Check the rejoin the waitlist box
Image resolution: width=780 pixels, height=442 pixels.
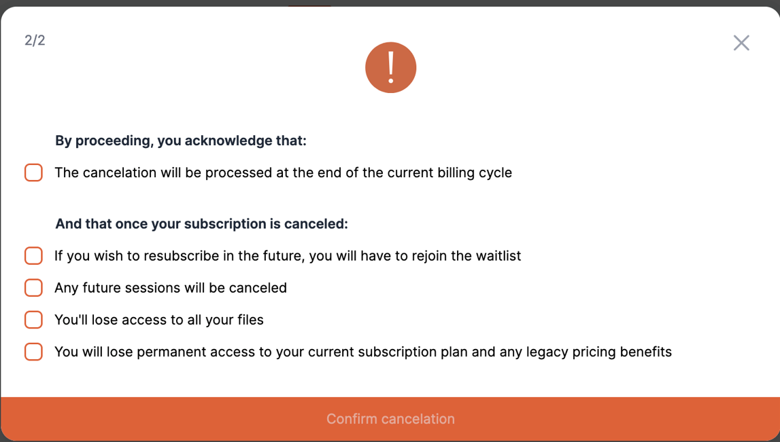click(33, 256)
